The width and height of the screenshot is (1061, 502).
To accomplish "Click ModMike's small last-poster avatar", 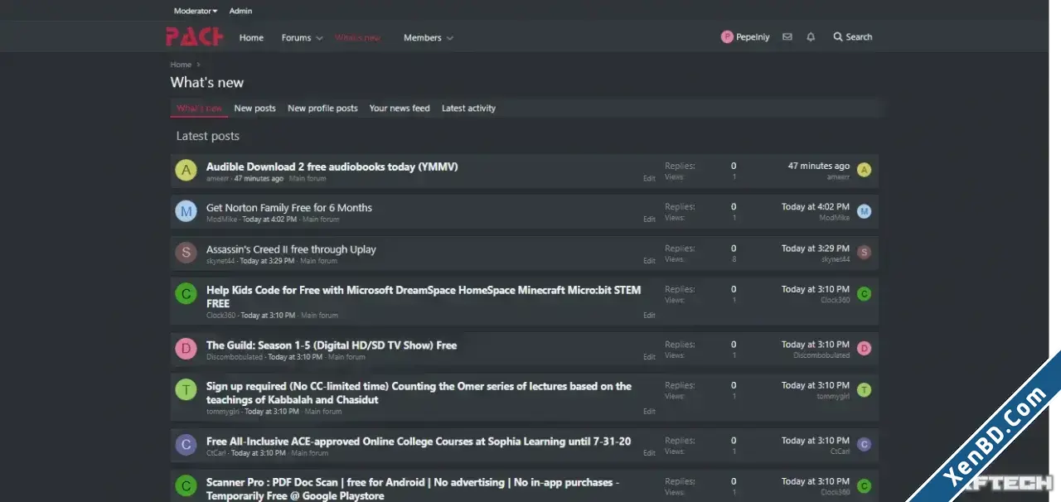I will [x=865, y=211].
